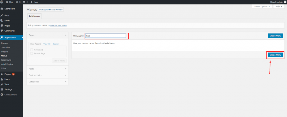The image size is (287, 117).
Task: Follow the 'create a new menu' link
Action: click(x=58, y=25)
